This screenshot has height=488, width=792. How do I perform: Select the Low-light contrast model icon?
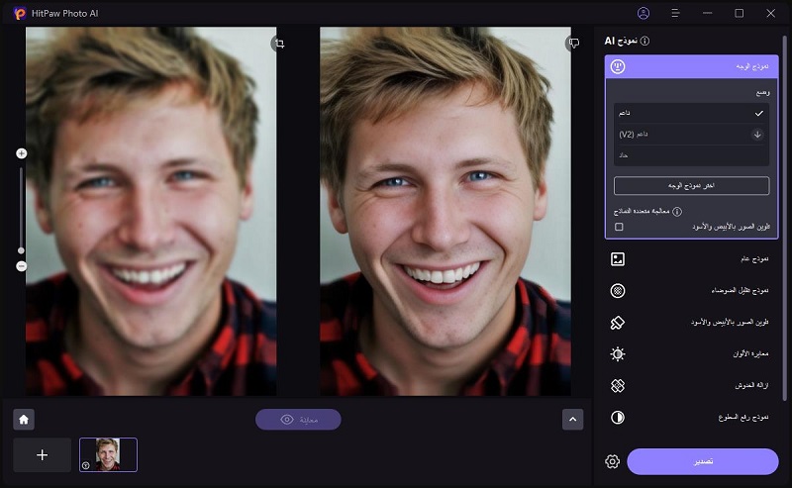[x=618, y=418]
